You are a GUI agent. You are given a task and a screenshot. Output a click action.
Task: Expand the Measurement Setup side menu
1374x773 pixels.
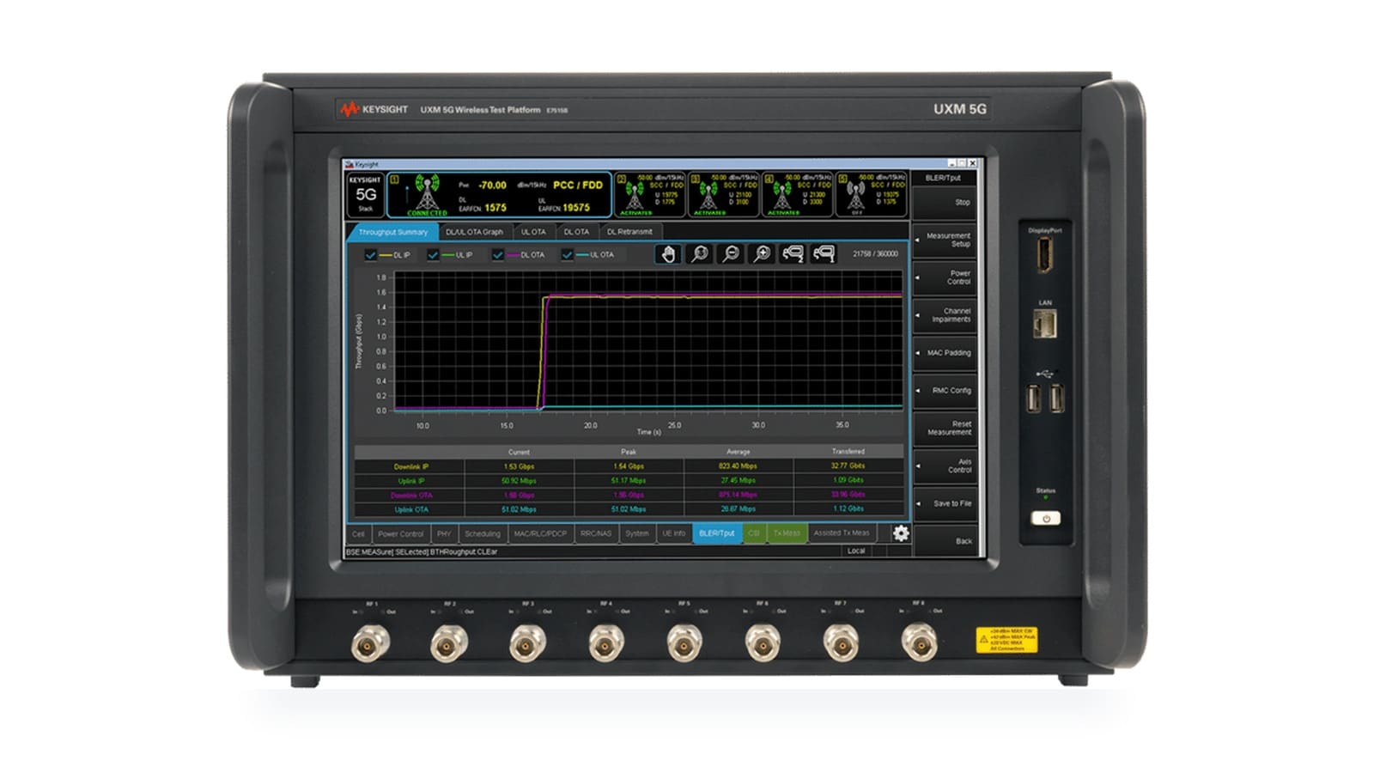click(944, 240)
